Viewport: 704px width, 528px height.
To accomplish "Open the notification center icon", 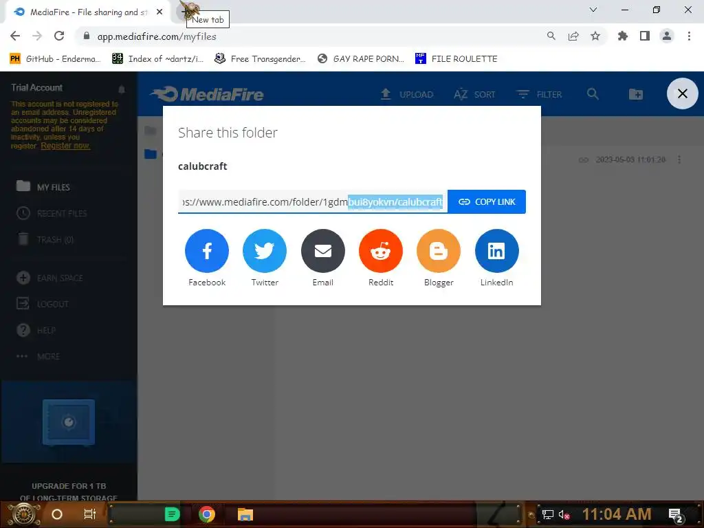I will 676,515.
